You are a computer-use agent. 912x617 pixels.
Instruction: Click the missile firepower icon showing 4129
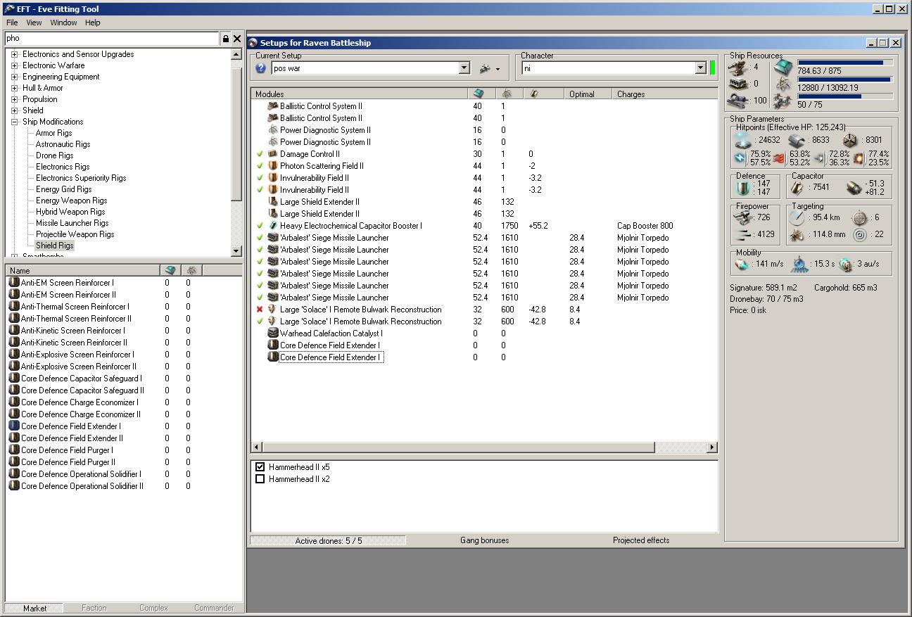(x=742, y=234)
